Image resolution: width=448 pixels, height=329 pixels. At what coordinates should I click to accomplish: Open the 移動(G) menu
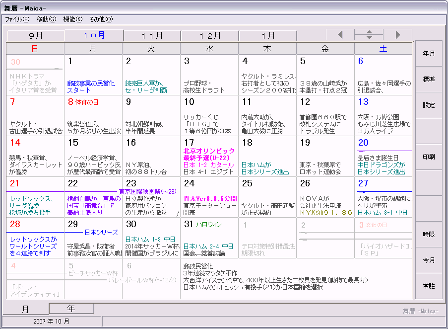(x=46, y=19)
